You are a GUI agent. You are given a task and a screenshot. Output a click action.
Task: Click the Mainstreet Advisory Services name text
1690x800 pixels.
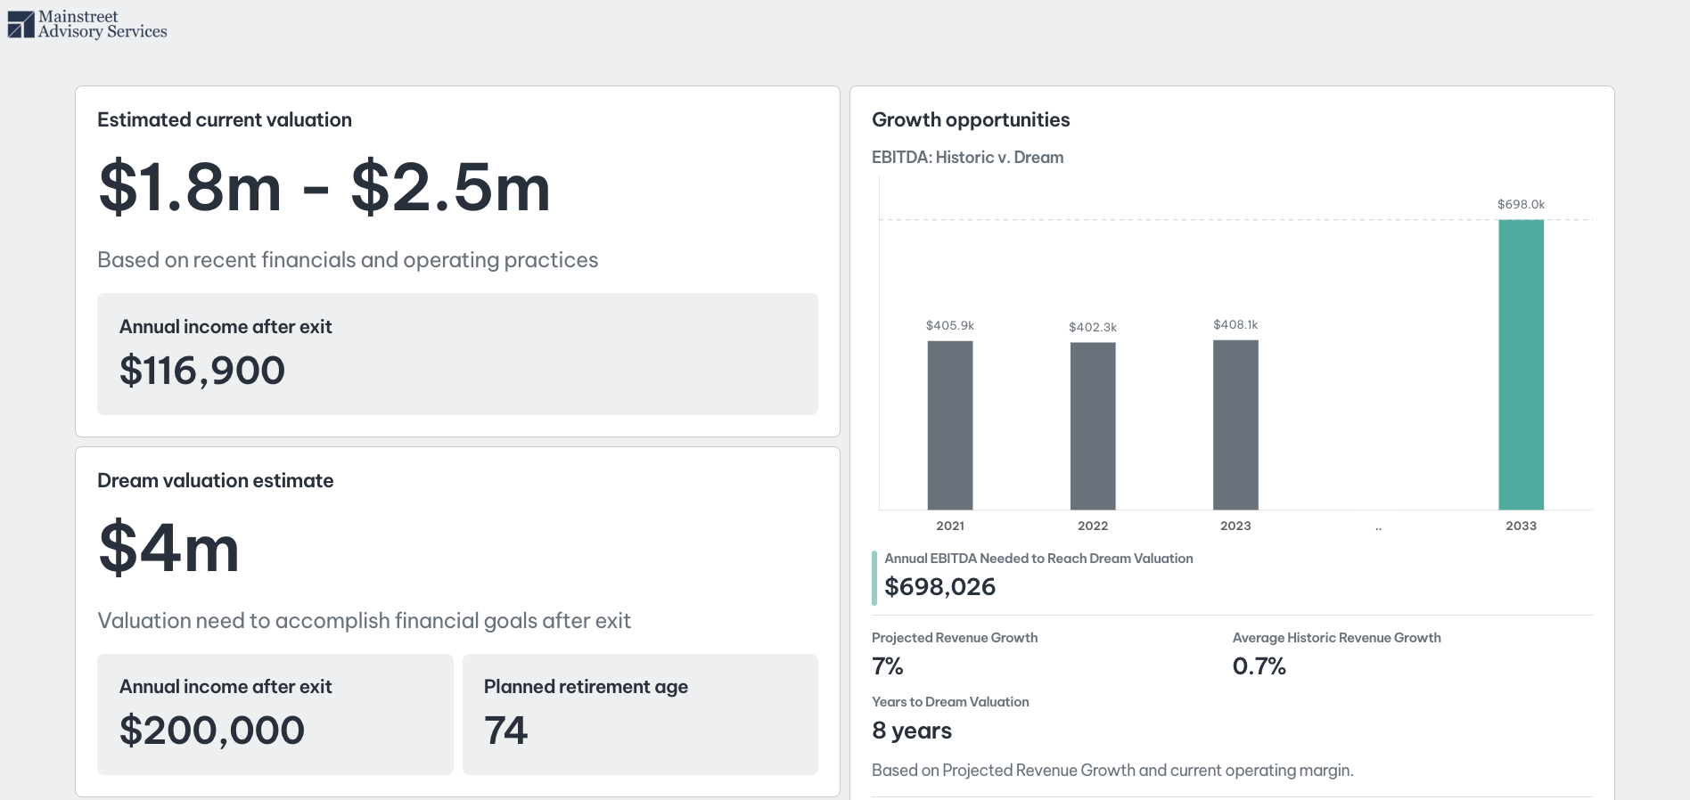[x=102, y=24]
